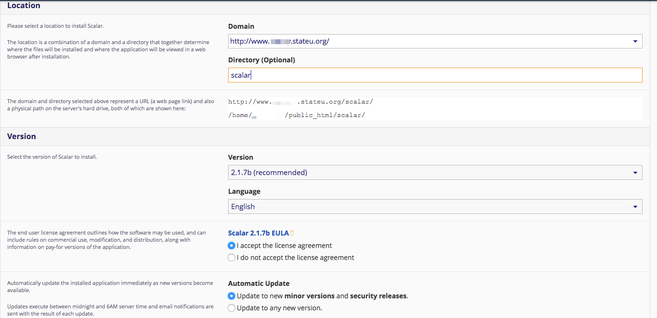The width and height of the screenshot is (657, 318).
Task: Click the install URL text ending in /scalar/
Action: click(x=301, y=102)
